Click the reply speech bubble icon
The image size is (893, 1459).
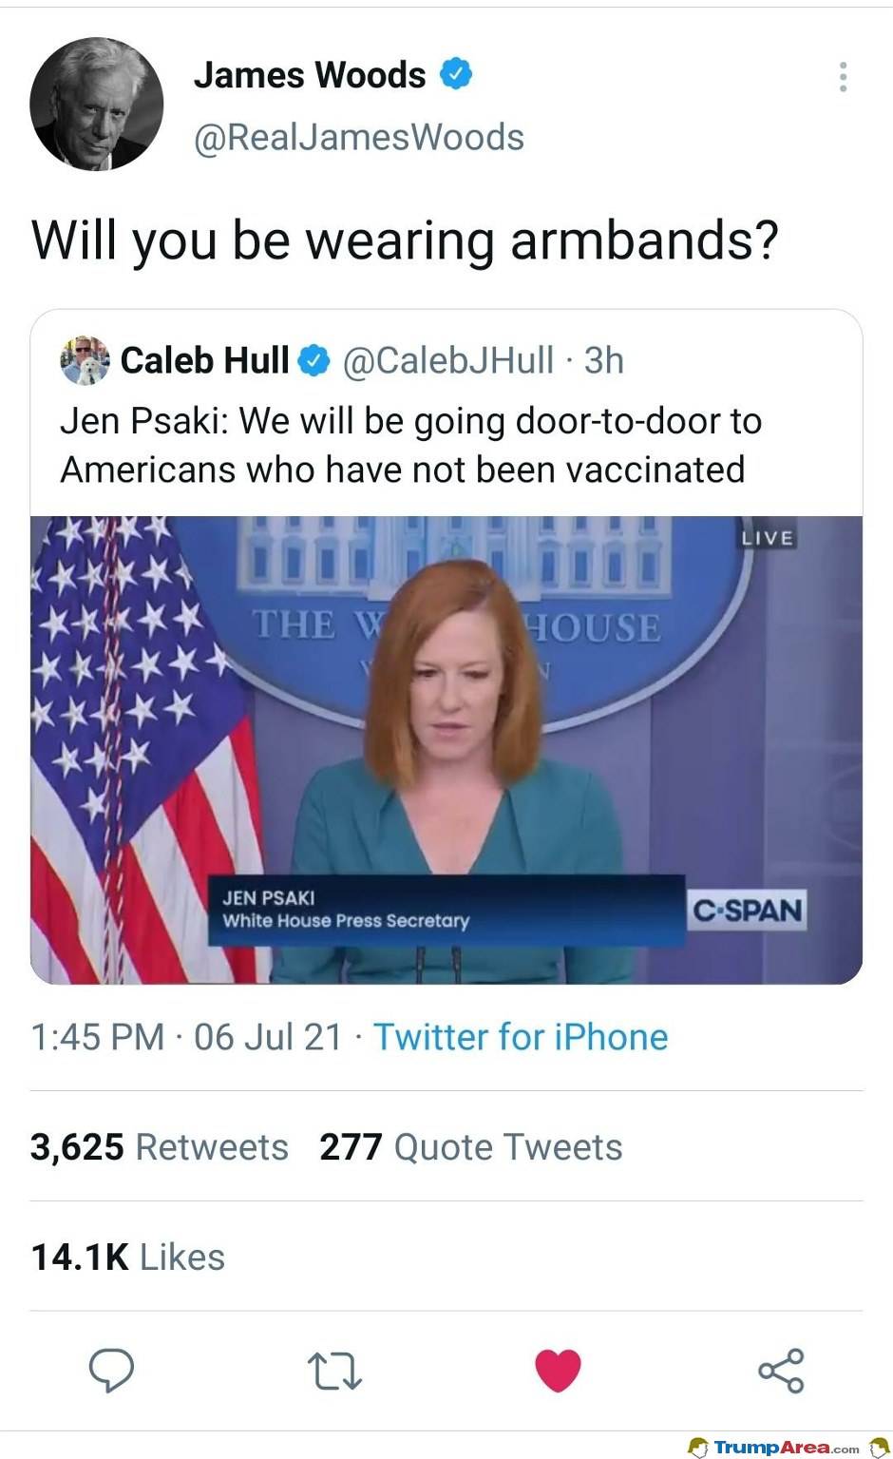click(111, 1370)
